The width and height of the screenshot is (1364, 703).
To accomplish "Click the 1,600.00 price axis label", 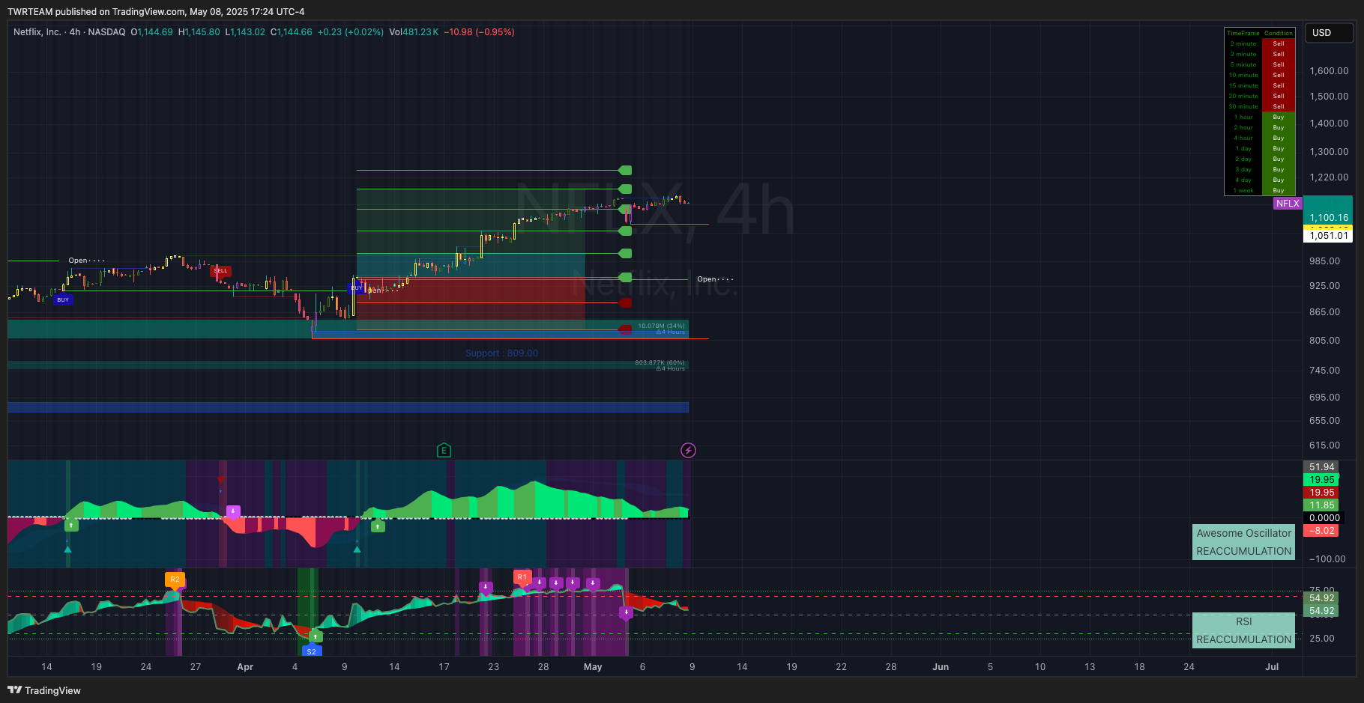I will pos(1329,71).
